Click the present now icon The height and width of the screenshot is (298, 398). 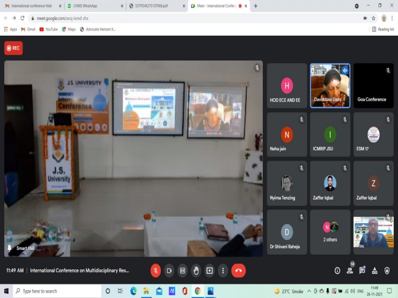pyautogui.click(x=209, y=271)
